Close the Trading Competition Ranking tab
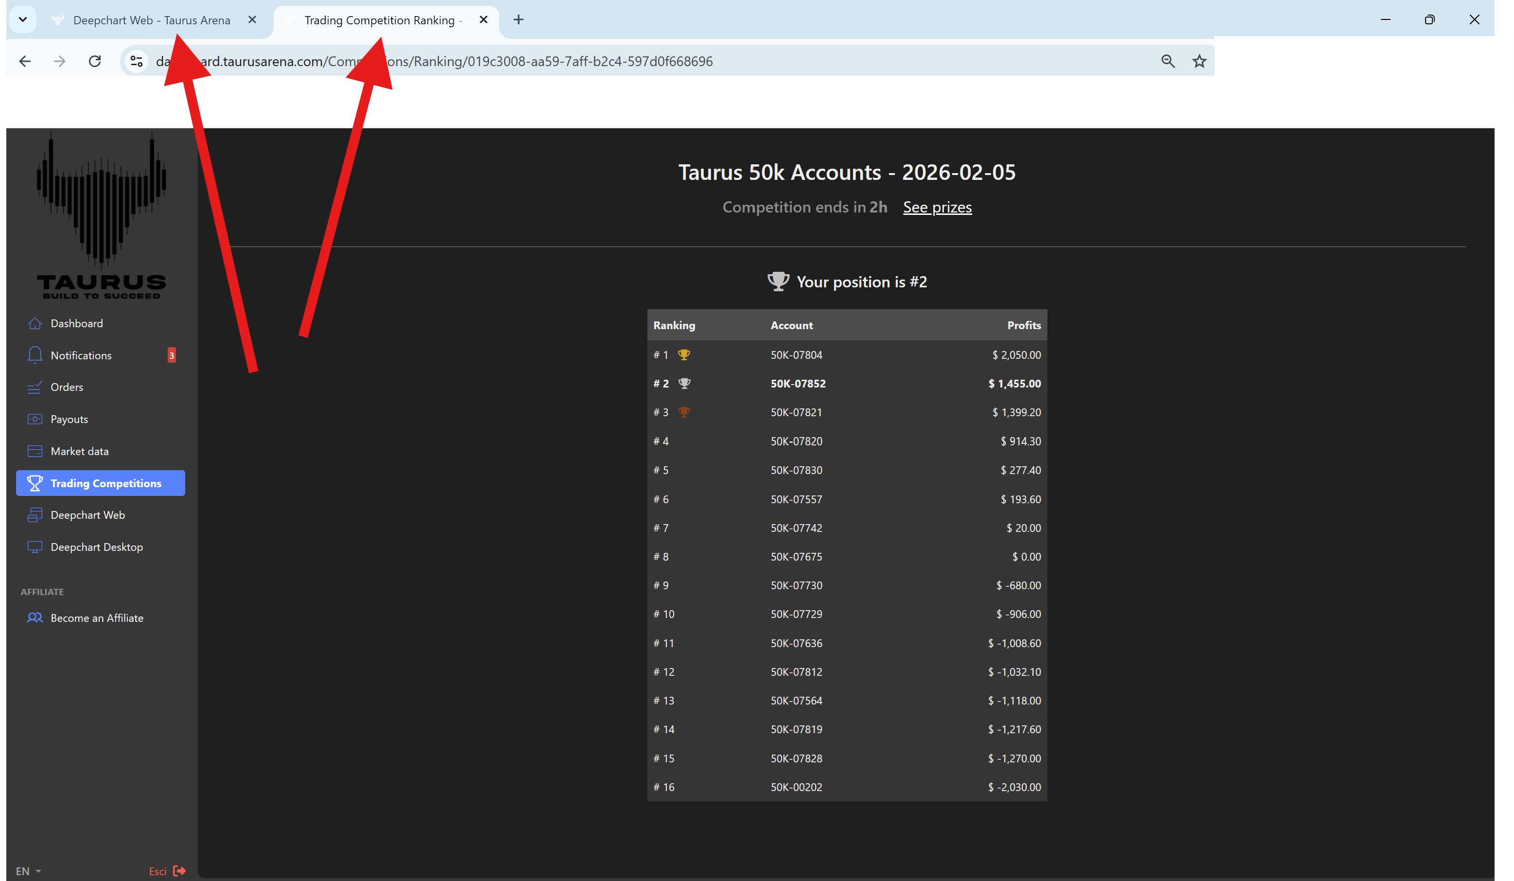Image resolution: width=1514 pixels, height=881 pixels. pos(483,20)
